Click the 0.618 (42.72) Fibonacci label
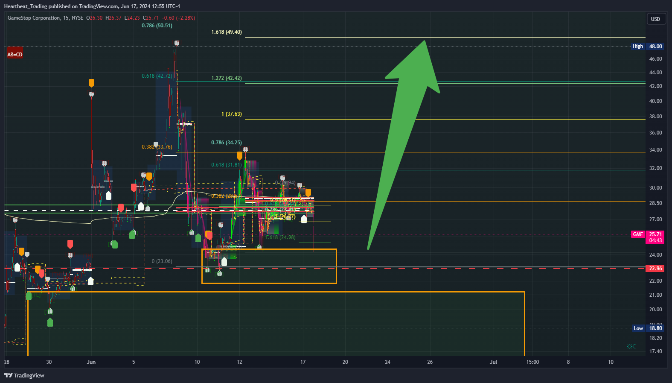The image size is (672, 383). tap(157, 76)
